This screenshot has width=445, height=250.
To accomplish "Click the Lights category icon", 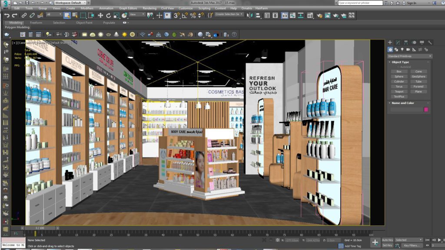I will [x=402, y=49].
